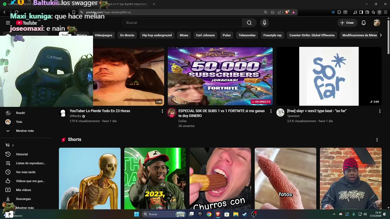Focus the YouTube Buscar search field
Viewport: 390px width, 219px height.
pyautogui.click(x=182, y=23)
